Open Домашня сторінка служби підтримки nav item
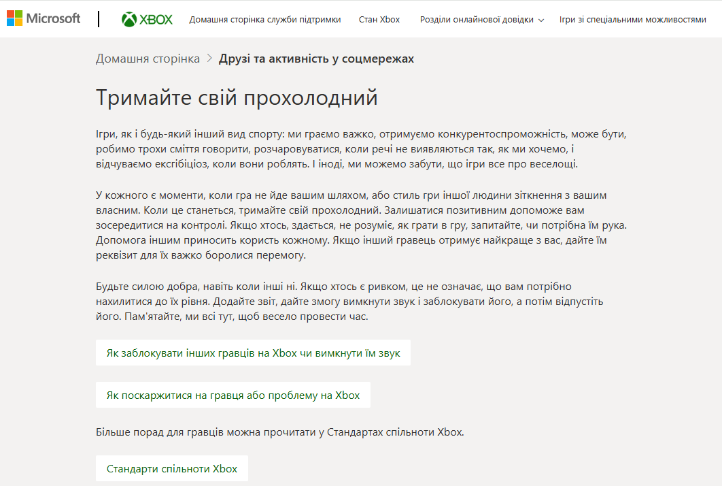 (x=265, y=20)
